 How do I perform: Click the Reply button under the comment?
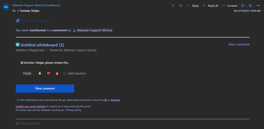tap(27, 73)
